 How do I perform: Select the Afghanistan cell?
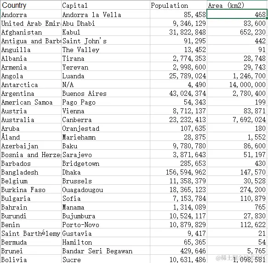point(31,31)
